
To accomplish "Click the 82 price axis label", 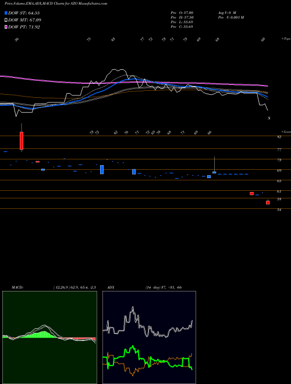I will pos(279,137).
